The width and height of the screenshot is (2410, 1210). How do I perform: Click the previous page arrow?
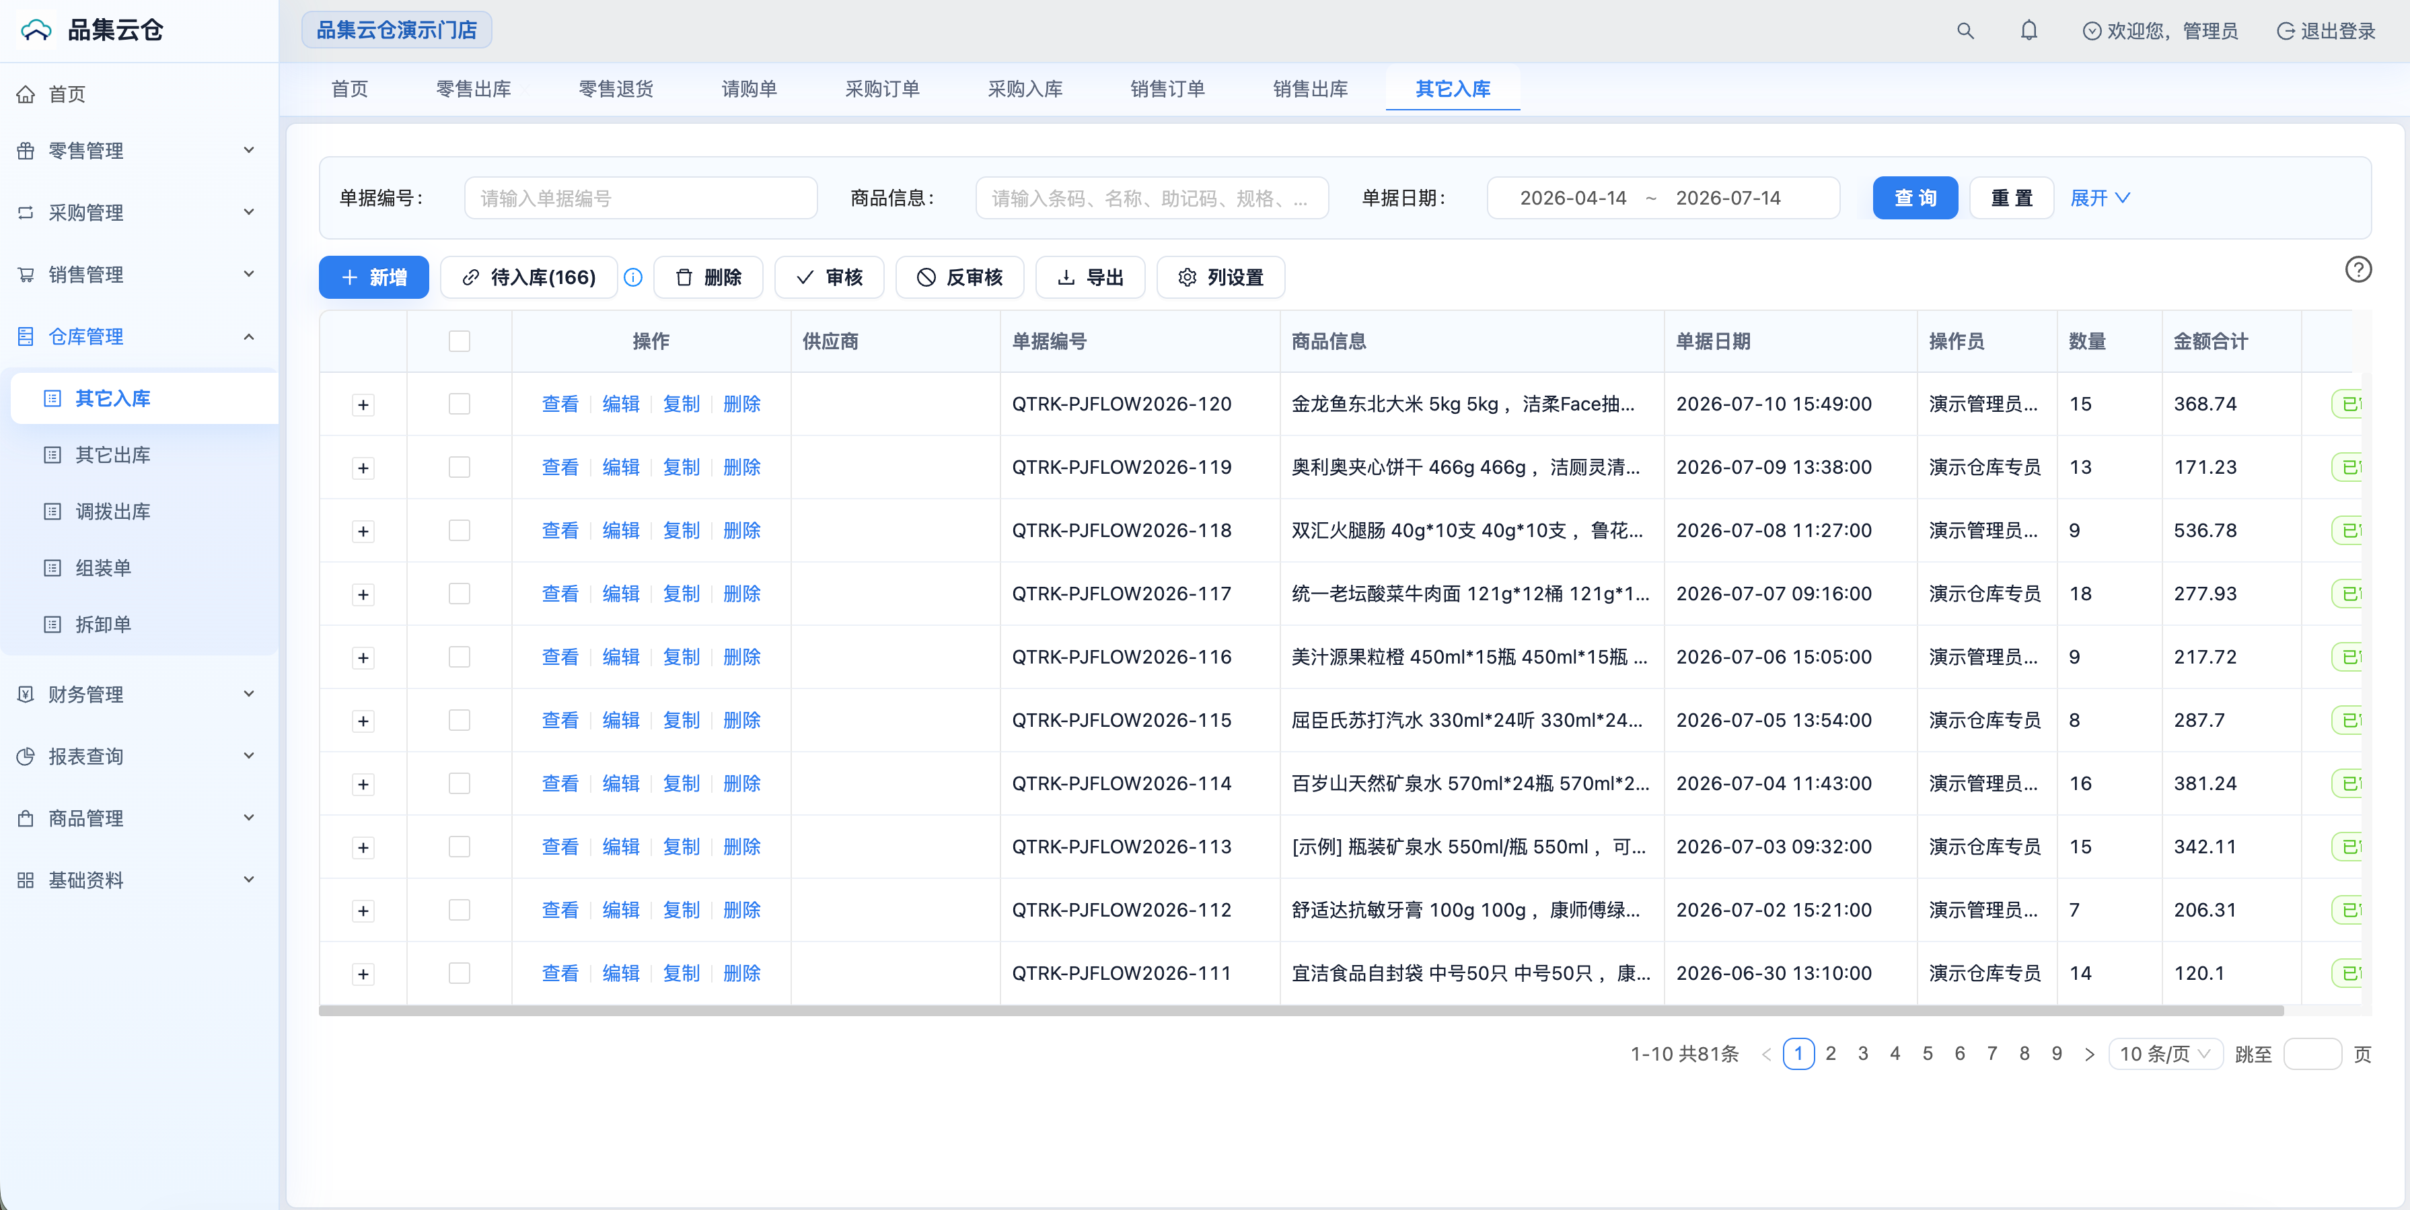point(1766,1055)
